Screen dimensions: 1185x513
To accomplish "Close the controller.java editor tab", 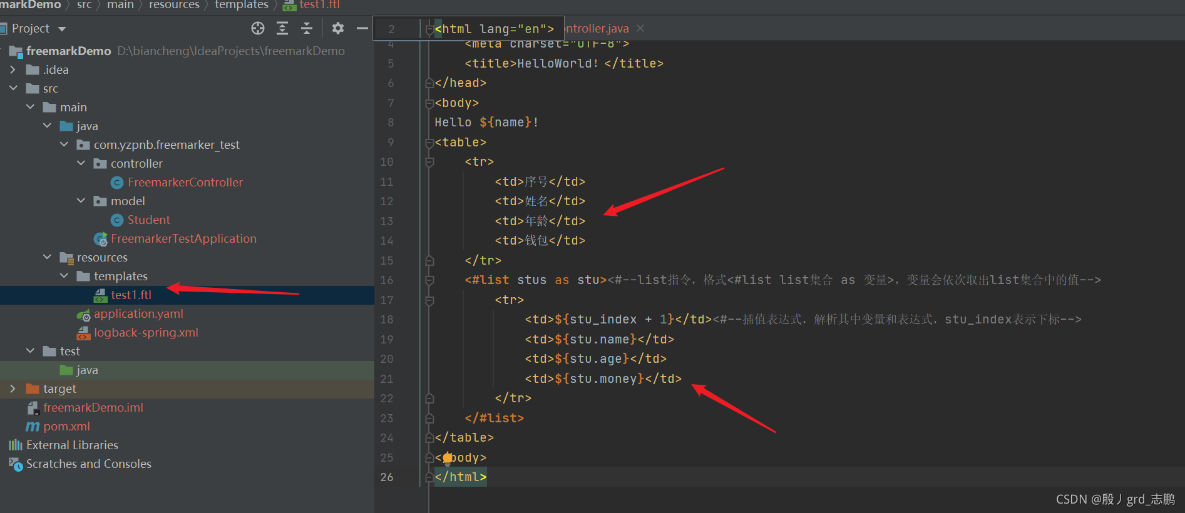I will [x=640, y=28].
